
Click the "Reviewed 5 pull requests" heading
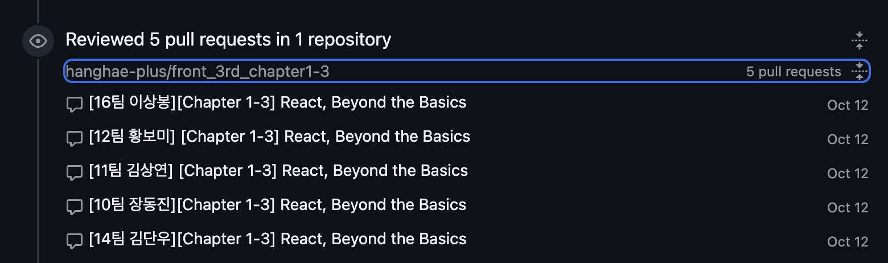pos(228,39)
